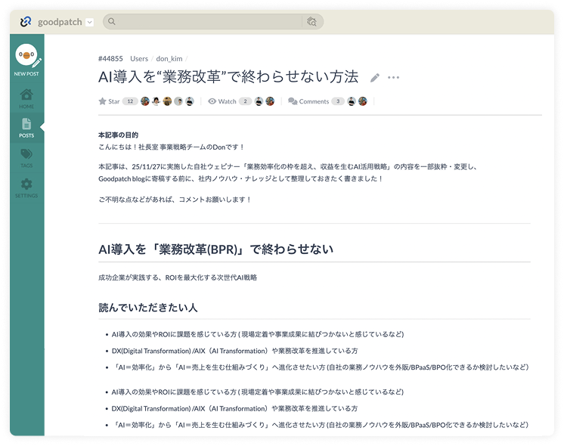This screenshot has width=564, height=446.
Task: Open TAGS in the sidebar
Action: pyautogui.click(x=26, y=158)
